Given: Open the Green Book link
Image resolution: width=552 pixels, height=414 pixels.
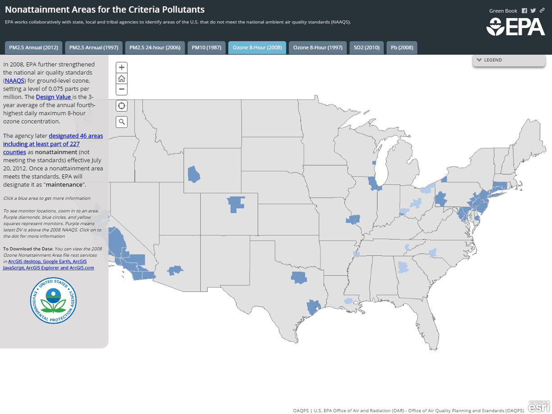Looking at the screenshot, I should 503,11.
